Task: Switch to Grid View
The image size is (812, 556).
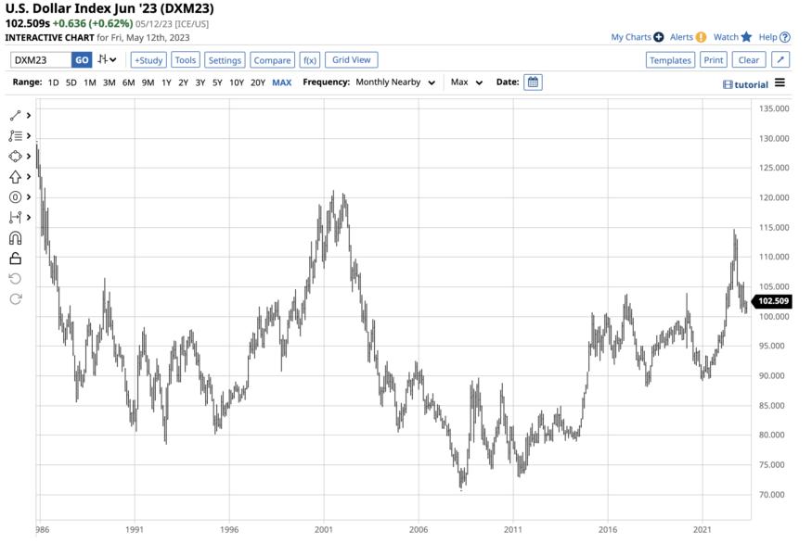Action: click(x=352, y=60)
